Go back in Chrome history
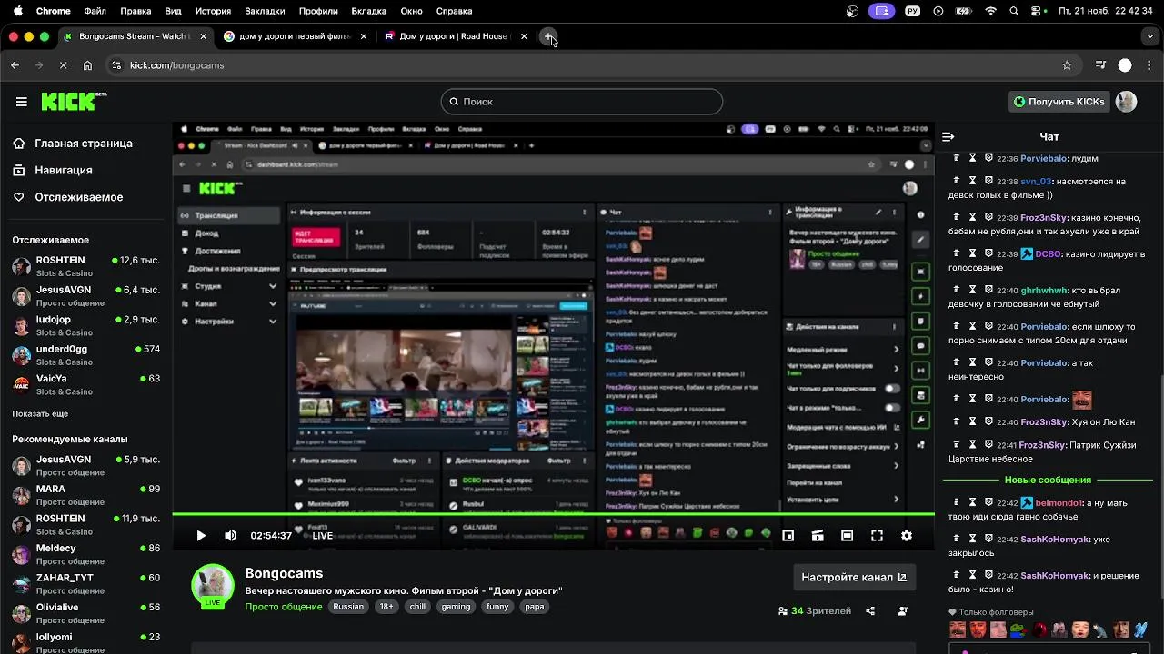 tap(15, 65)
